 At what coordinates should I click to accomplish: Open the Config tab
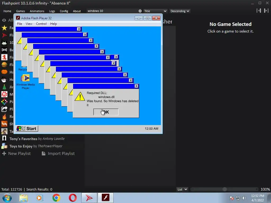pos(64,11)
